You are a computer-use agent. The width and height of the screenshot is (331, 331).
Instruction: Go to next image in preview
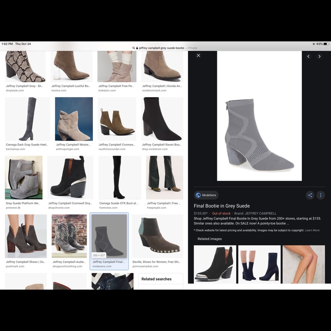(x=319, y=56)
